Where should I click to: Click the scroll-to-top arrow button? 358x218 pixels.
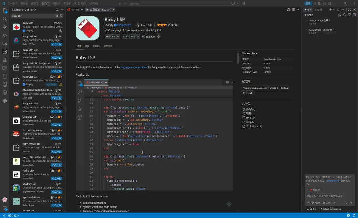click(x=229, y=204)
